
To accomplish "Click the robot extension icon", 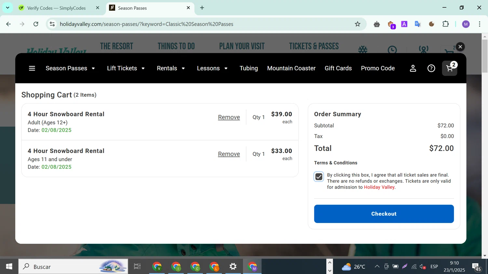I will pos(377,24).
